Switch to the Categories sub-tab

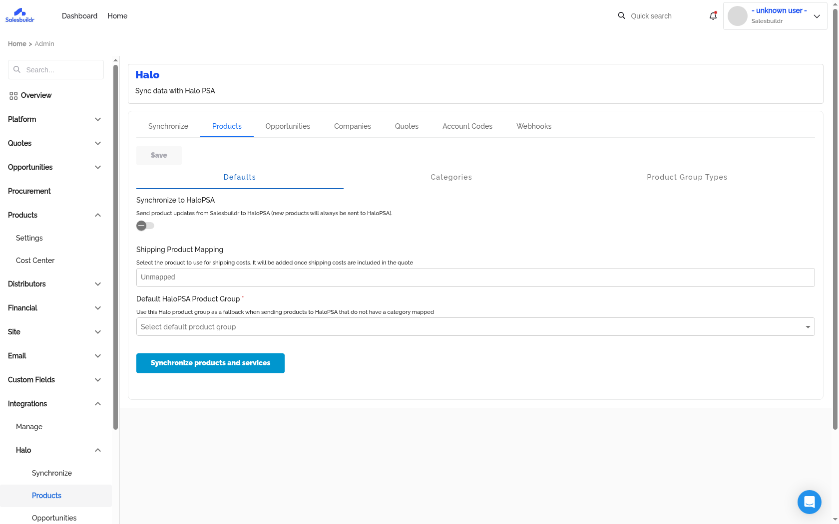tap(451, 177)
